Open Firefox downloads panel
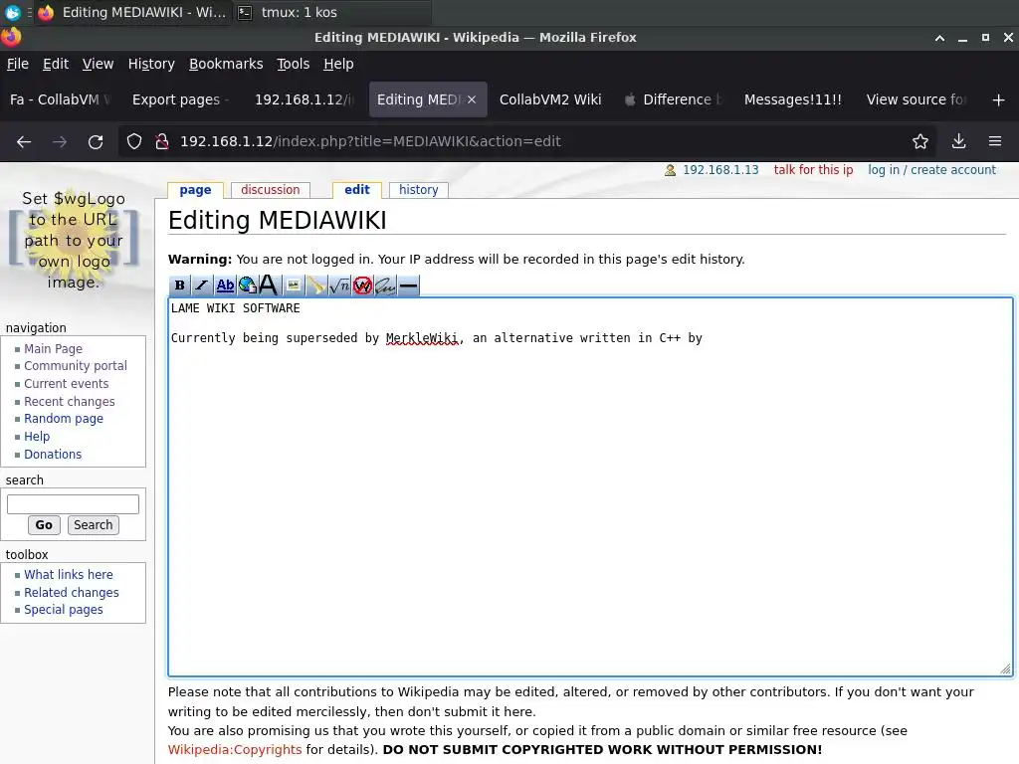The width and height of the screenshot is (1019, 764). tap(958, 141)
